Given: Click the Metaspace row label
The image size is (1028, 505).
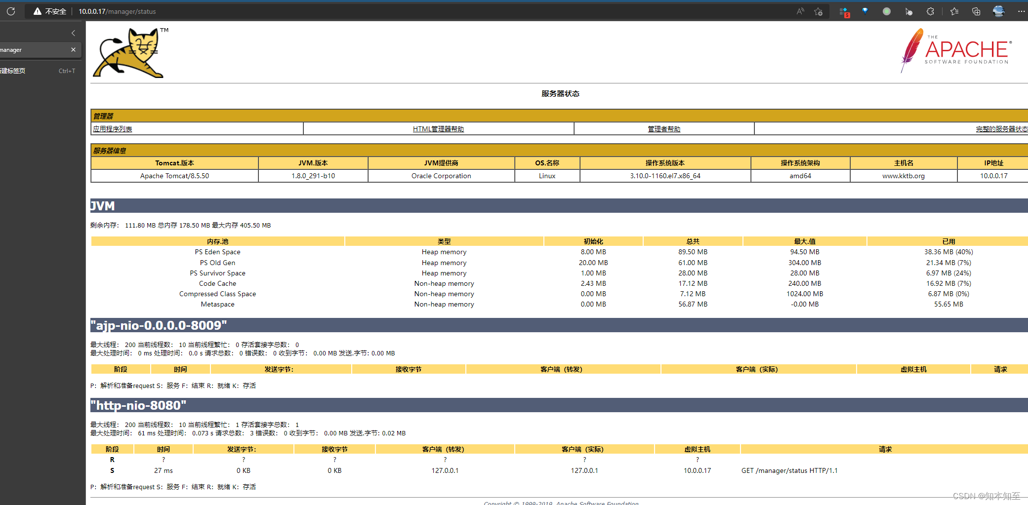Looking at the screenshot, I should point(217,304).
